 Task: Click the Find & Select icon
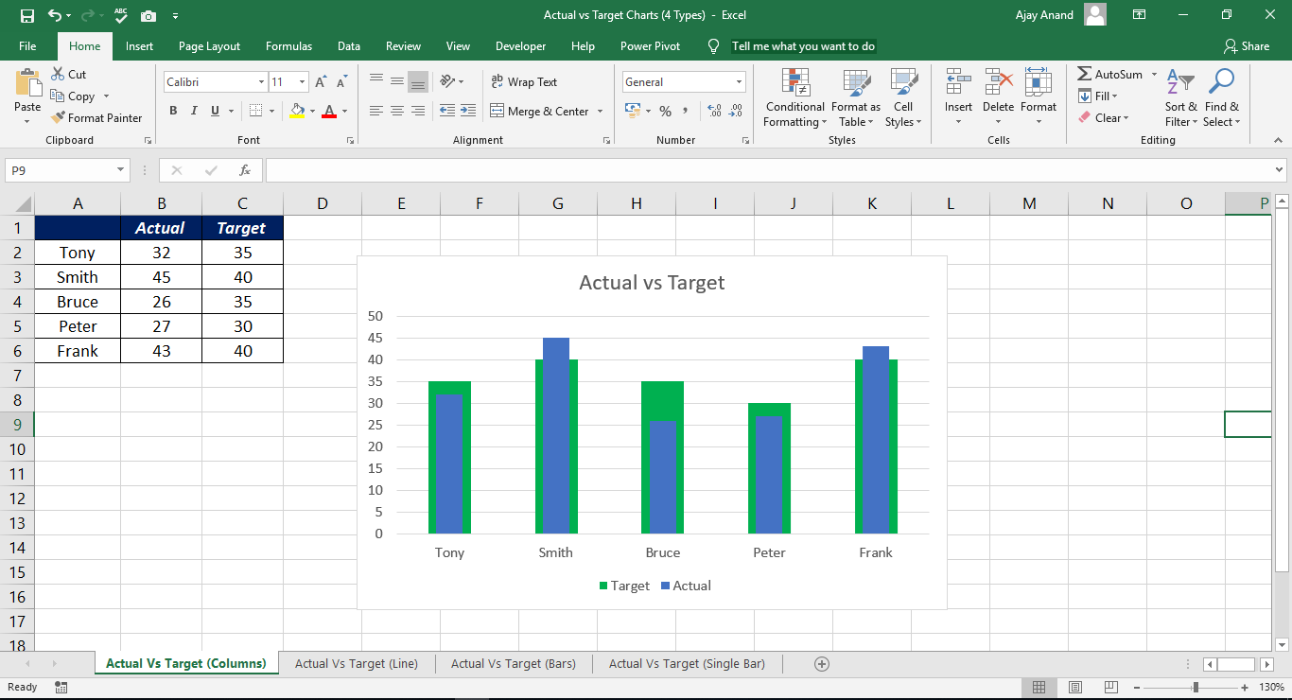pos(1221,97)
